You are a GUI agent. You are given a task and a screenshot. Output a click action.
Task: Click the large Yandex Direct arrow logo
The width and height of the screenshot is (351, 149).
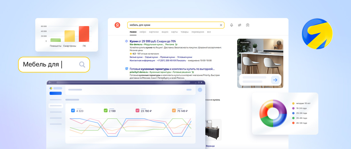[317, 34]
